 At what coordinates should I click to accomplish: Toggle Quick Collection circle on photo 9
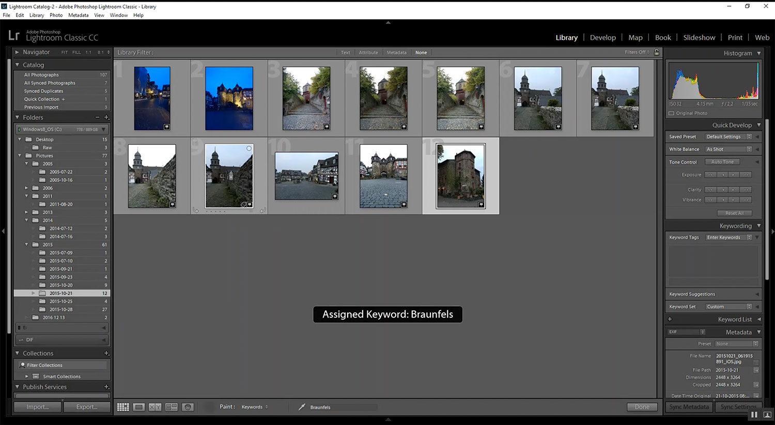click(x=249, y=148)
